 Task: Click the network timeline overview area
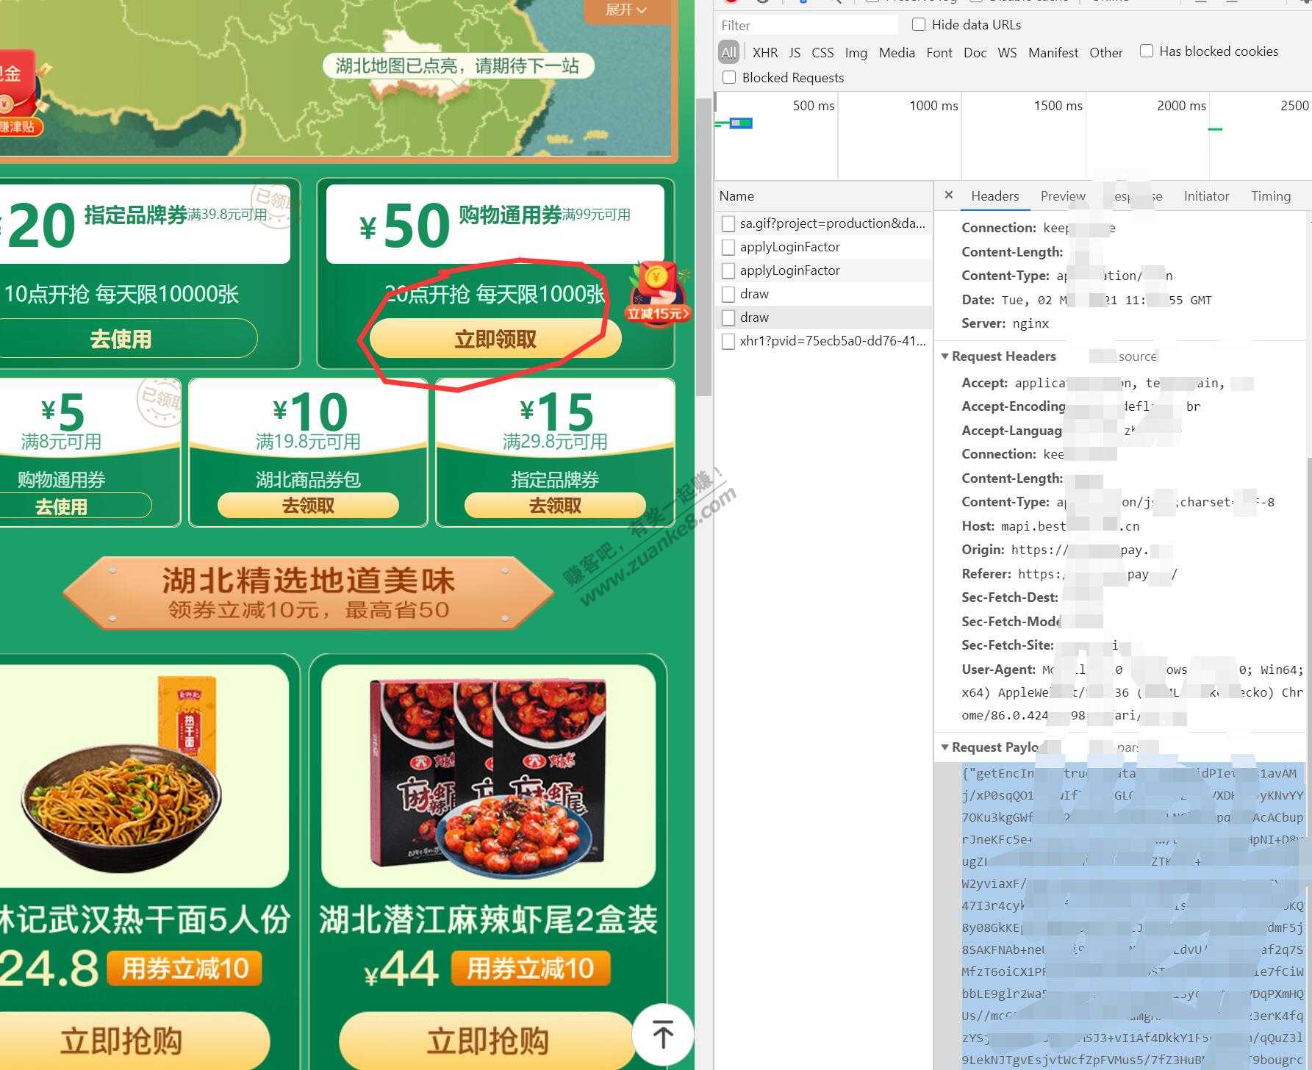pyautogui.click(x=1013, y=136)
